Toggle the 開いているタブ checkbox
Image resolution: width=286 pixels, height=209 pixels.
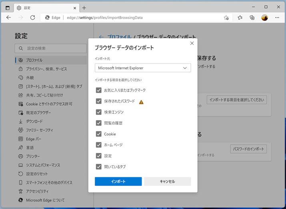tap(99, 167)
